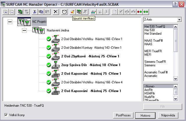
Task: Select Nastavení Jedna tree label
Action: pyautogui.click(x=58, y=30)
